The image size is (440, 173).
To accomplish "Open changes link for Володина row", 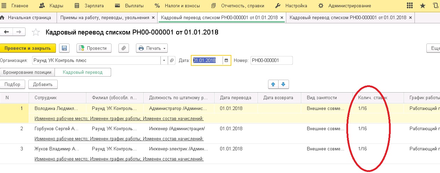I will [x=119, y=118].
